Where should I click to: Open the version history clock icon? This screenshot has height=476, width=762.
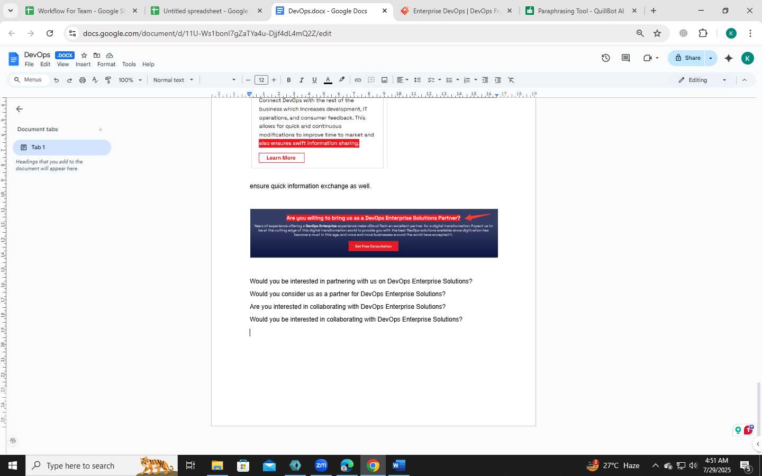pos(606,58)
